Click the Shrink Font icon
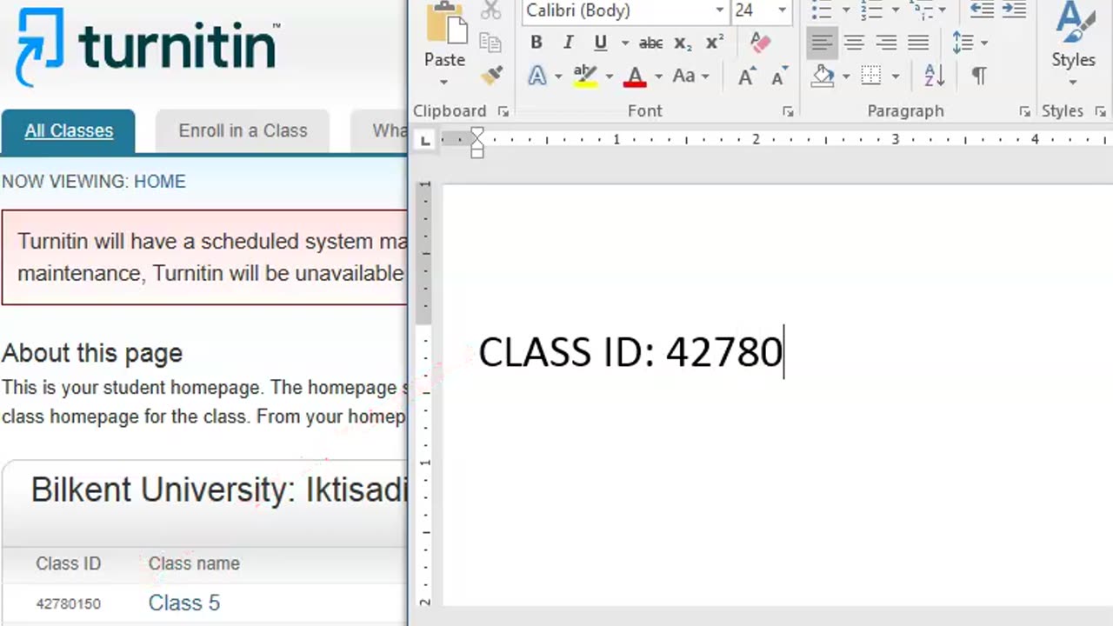Screen dimensions: 1113x626 pos(779,77)
